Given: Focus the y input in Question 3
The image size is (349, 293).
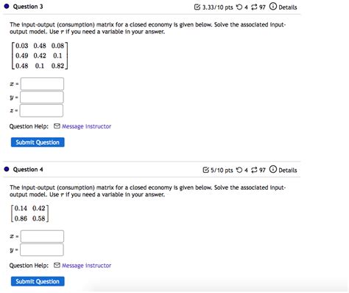Looking at the screenshot, I should [x=42, y=97].
